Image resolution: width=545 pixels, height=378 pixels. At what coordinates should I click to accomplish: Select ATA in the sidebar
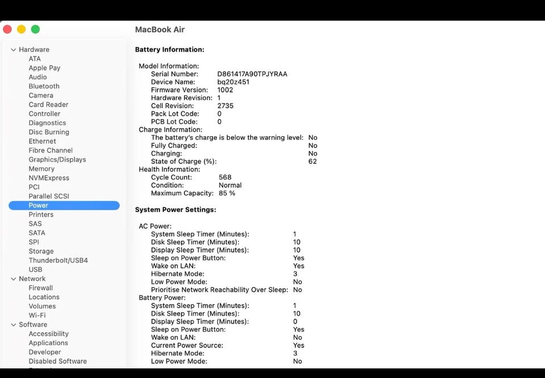[35, 58]
